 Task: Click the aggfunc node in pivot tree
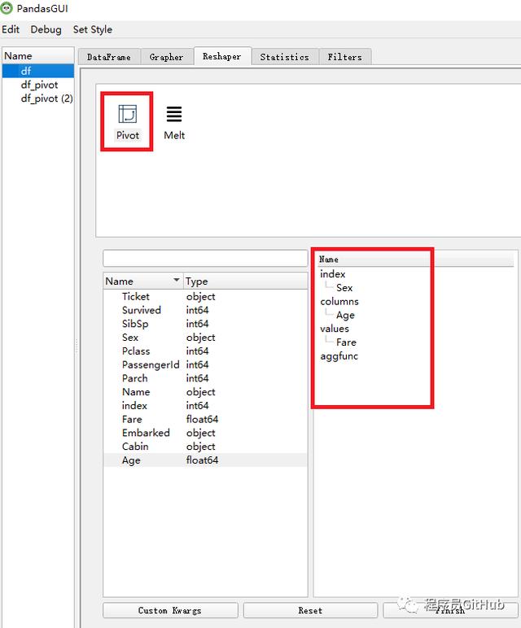point(339,356)
